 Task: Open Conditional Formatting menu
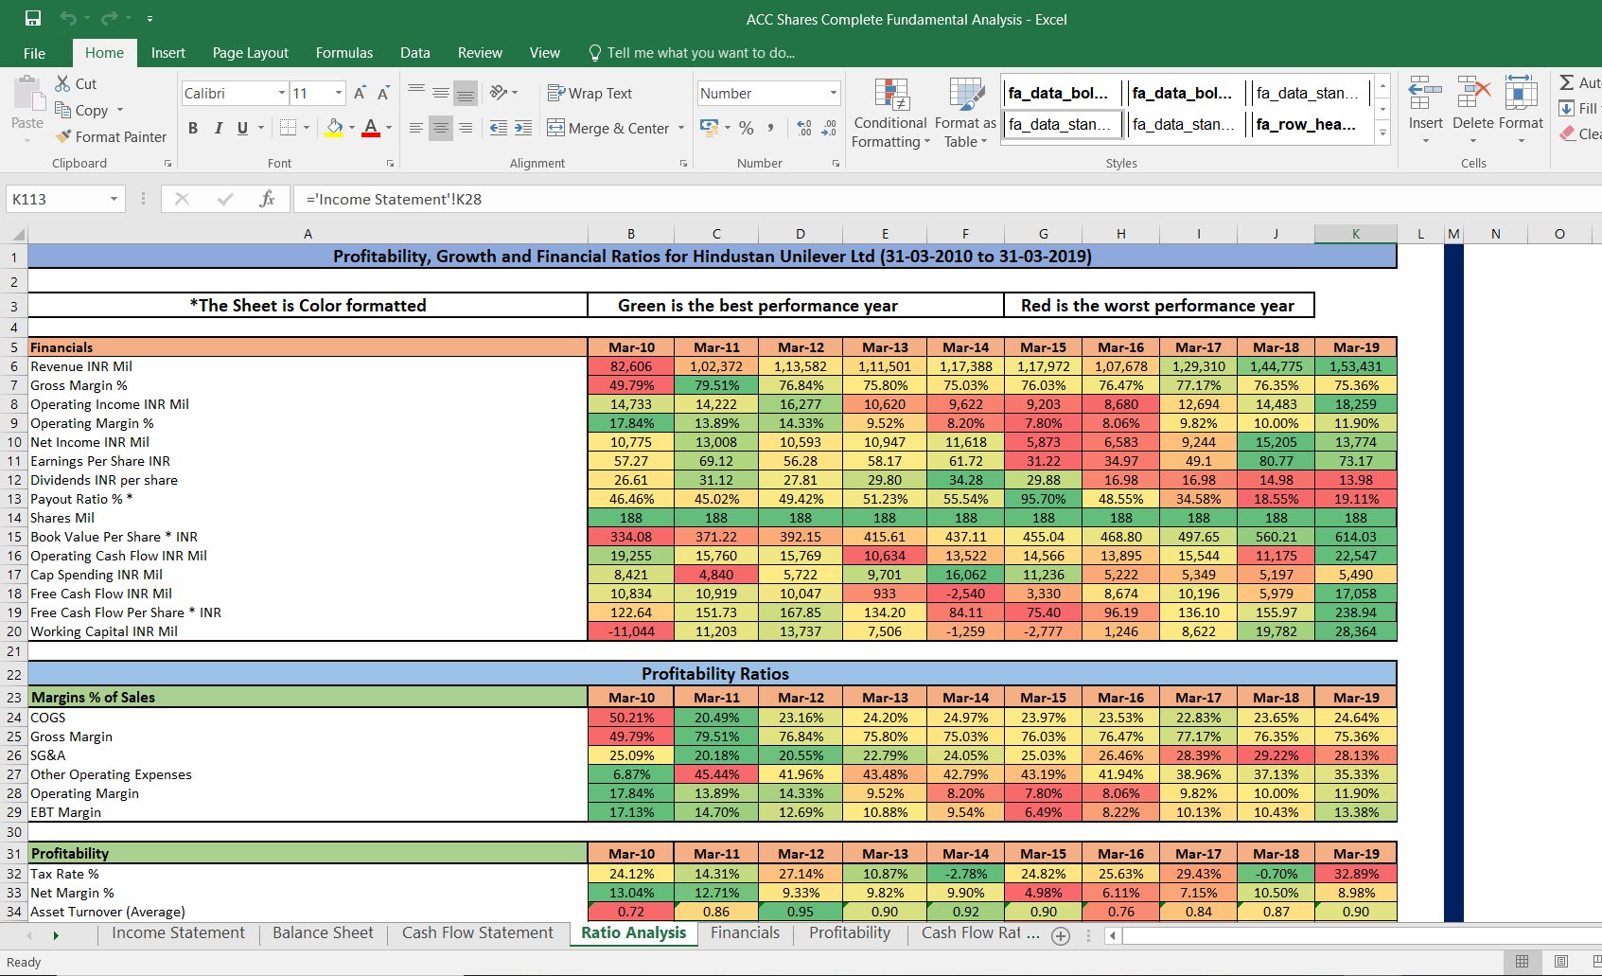click(890, 113)
